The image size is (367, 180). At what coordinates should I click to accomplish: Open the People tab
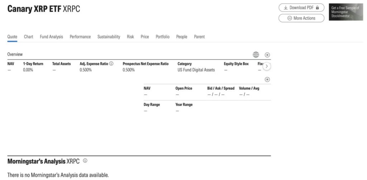182,37
